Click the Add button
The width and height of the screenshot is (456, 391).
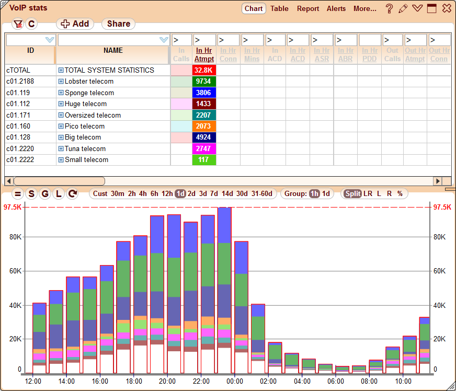click(x=76, y=24)
